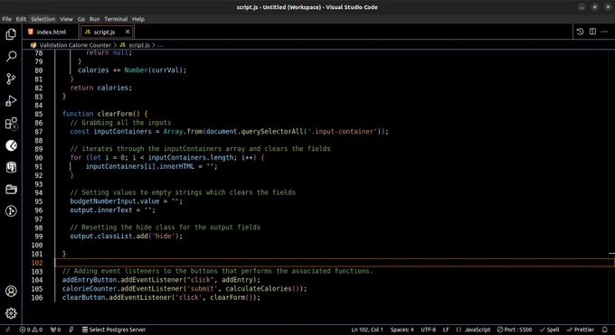Viewport: 615px width, 335px height.
Task: Click the Prettier formatter status item
Action: click(x=581, y=330)
